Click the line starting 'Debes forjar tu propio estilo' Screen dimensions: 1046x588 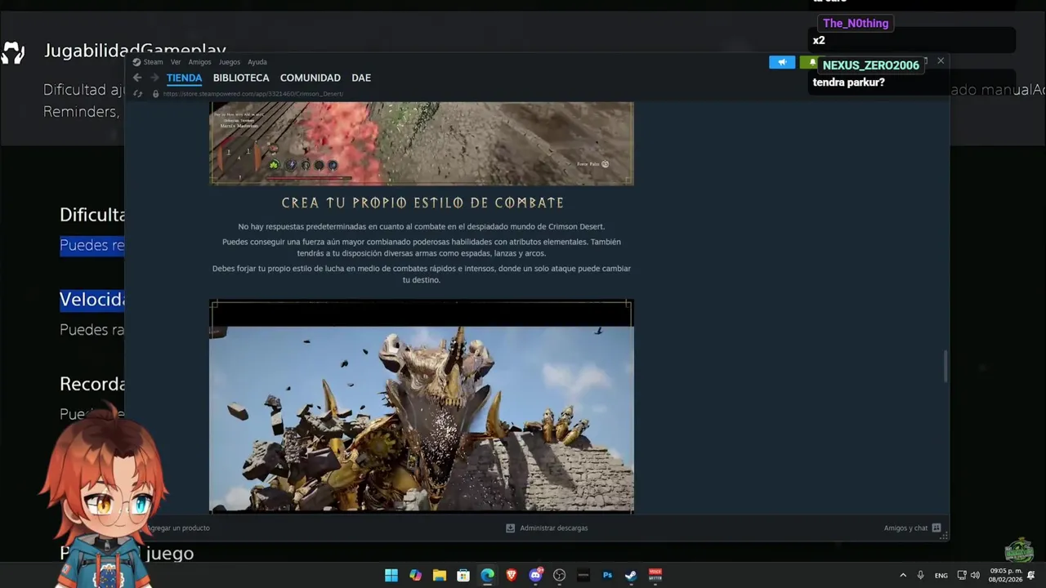coord(422,274)
